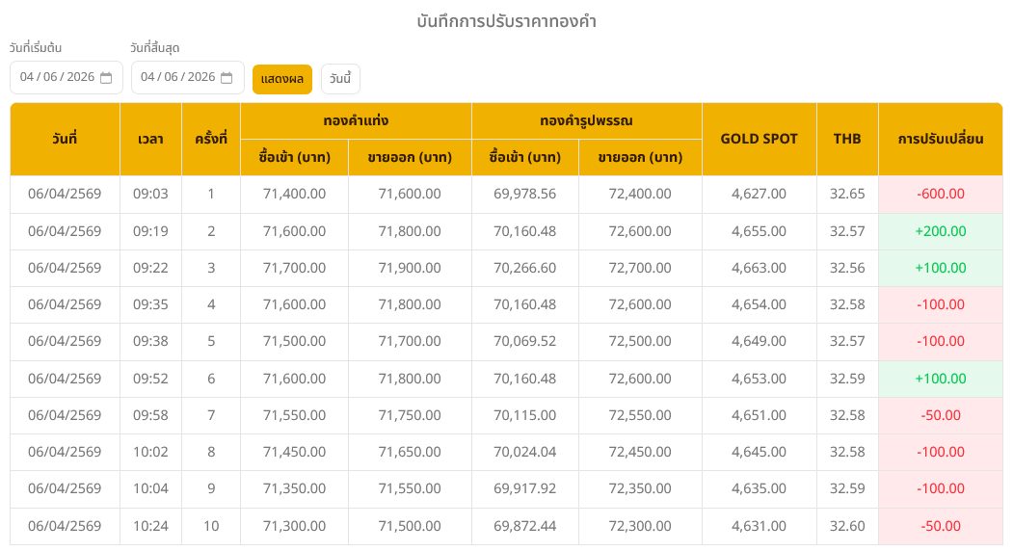Select the -600.00 change cell
The width and height of the screenshot is (1013, 551).
pyautogui.click(x=940, y=194)
